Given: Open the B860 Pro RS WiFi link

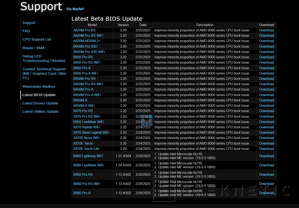Looking at the screenshot, I should [x=87, y=184].
